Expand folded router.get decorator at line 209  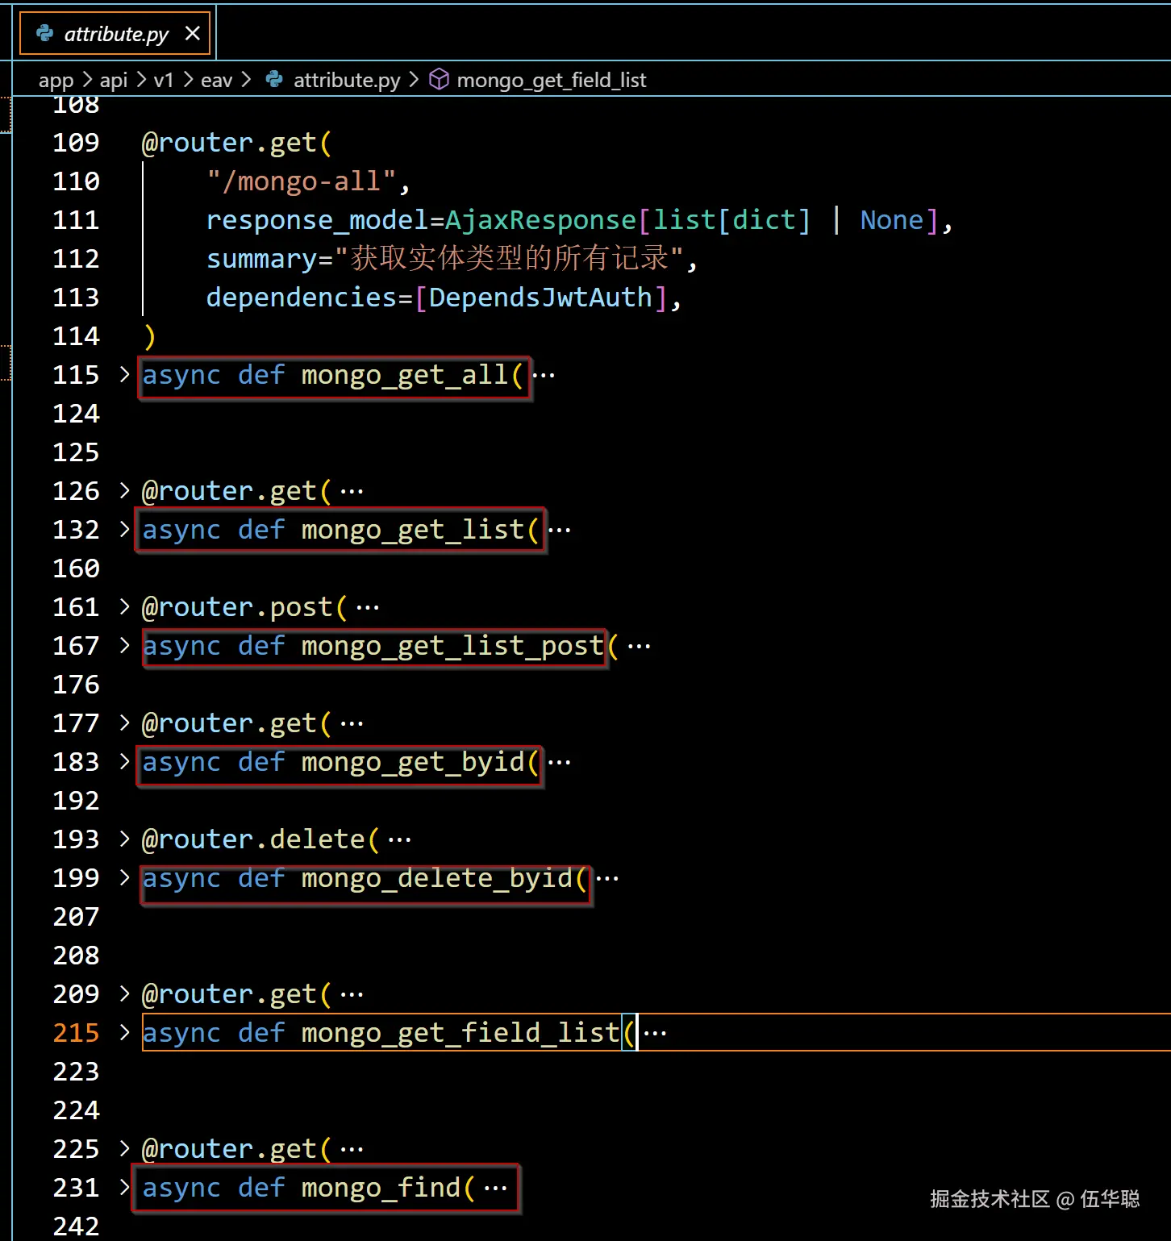(124, 993)
